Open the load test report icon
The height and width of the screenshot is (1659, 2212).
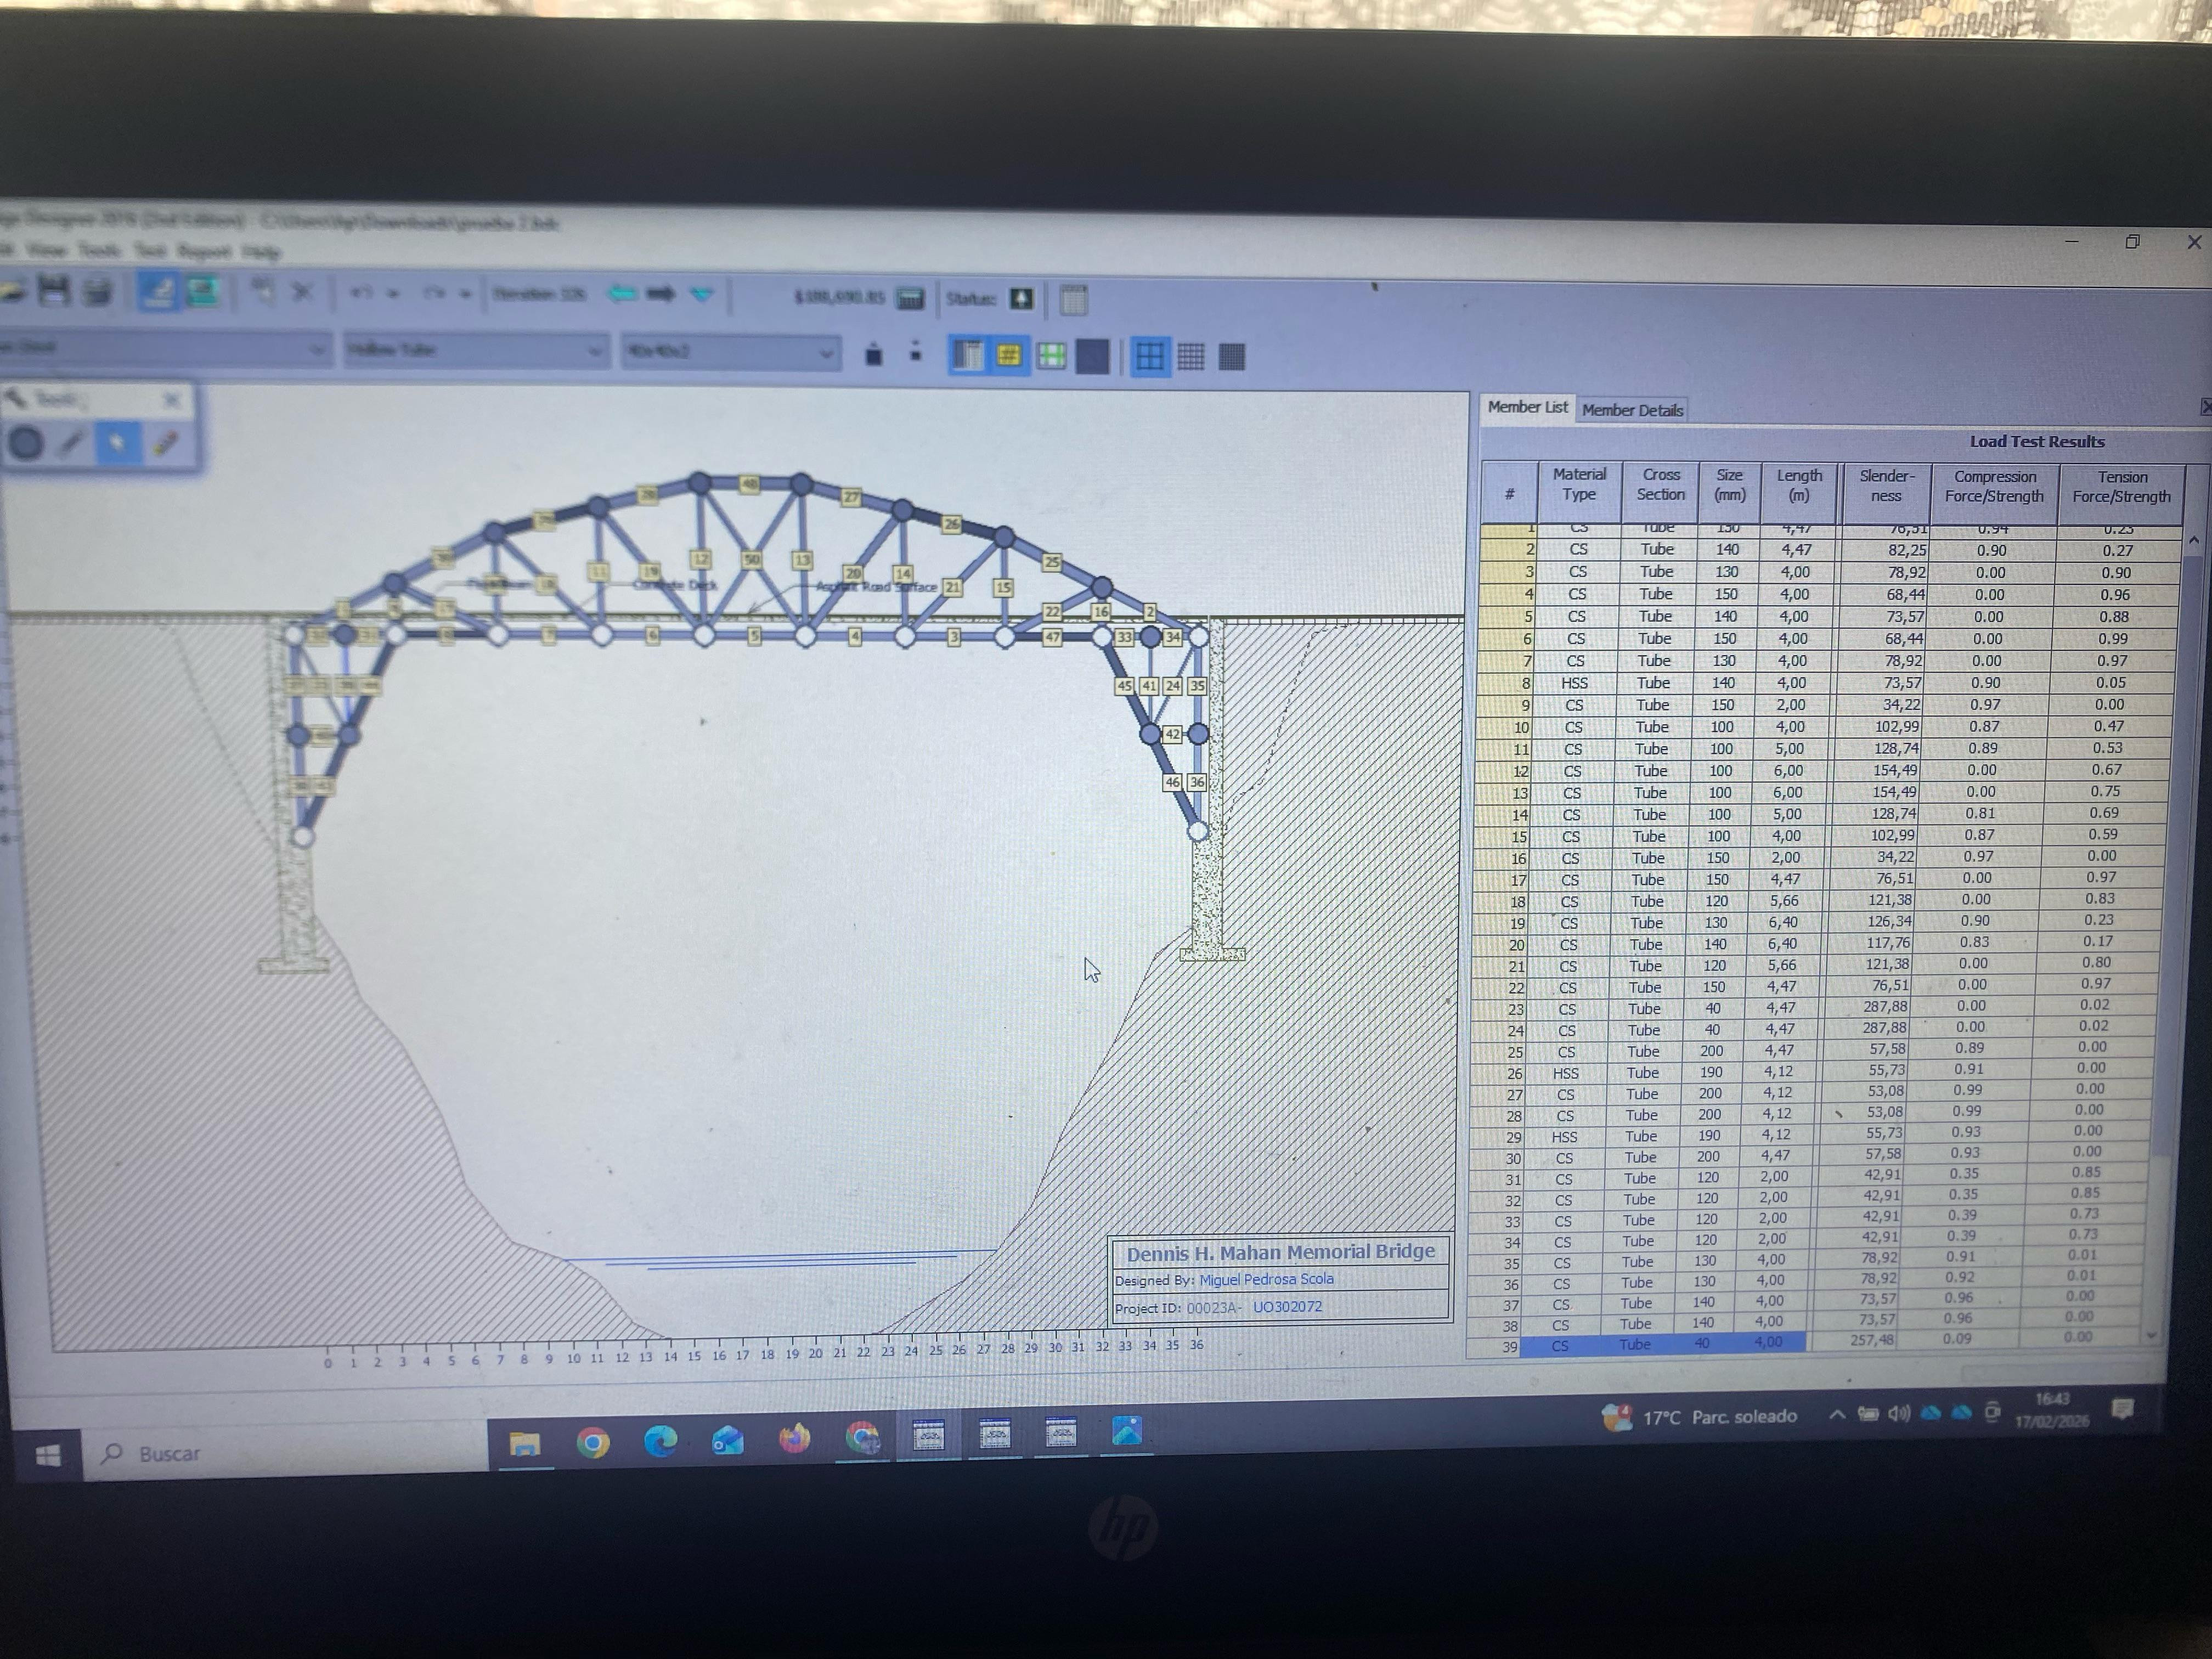[1073, 300]
